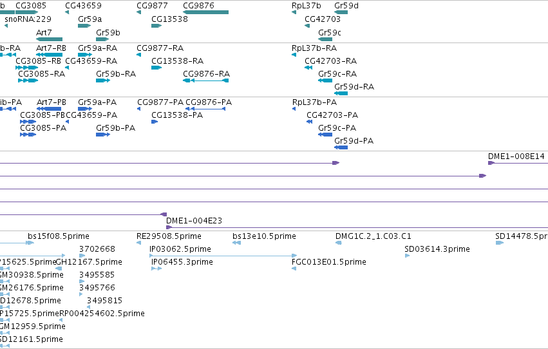
Task: Click the bs13e10.5prime EST
Action: tap(236, 243)
